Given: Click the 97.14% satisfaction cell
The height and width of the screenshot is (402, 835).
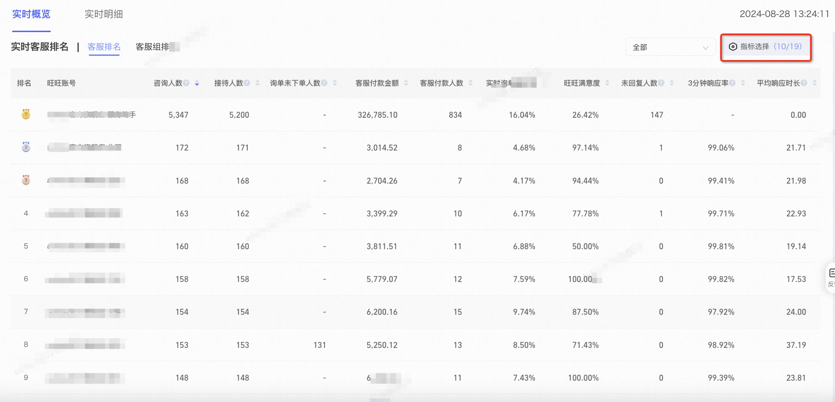Looking at the screenshot, I should (x=586, y=148).
